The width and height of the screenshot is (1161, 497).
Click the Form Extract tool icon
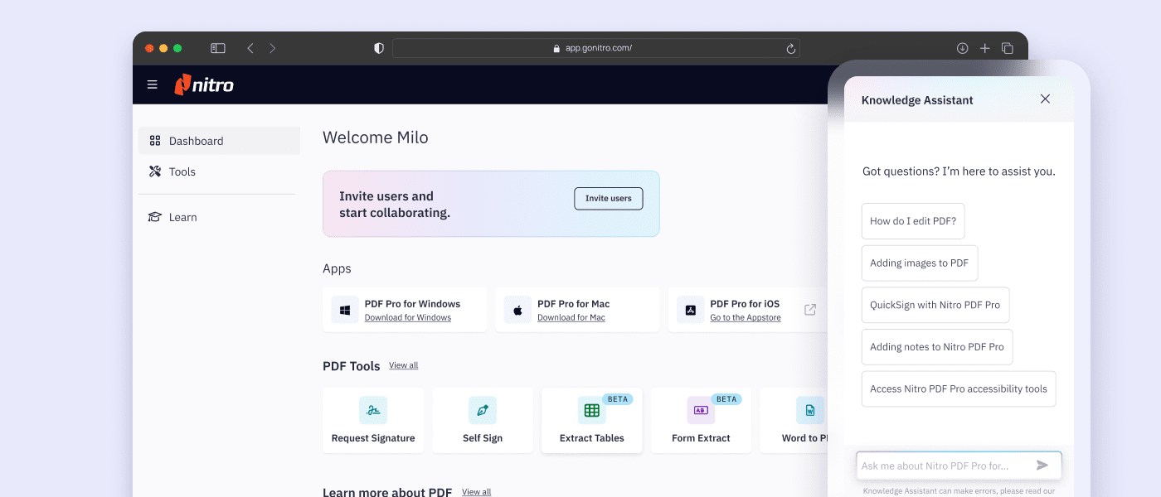(701, 410)
